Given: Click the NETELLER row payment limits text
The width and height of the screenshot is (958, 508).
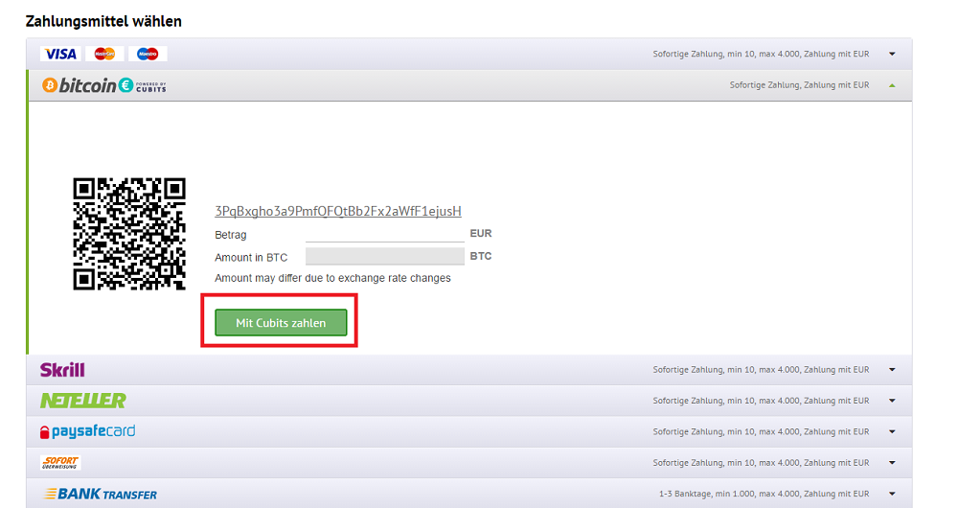Looking at the screenshot, I should pos(761,401).
